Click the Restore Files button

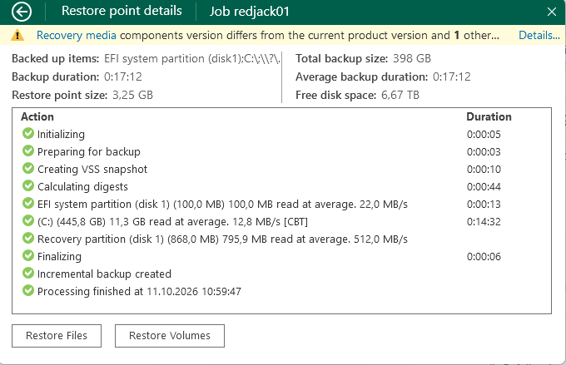tap(57, 336)
